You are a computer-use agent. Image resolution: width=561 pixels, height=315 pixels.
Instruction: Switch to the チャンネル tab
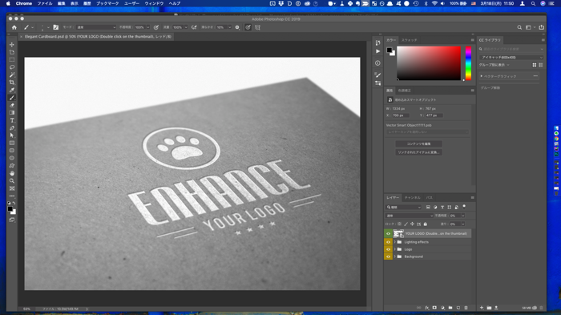pyautogui.click(x=412, y=198)
